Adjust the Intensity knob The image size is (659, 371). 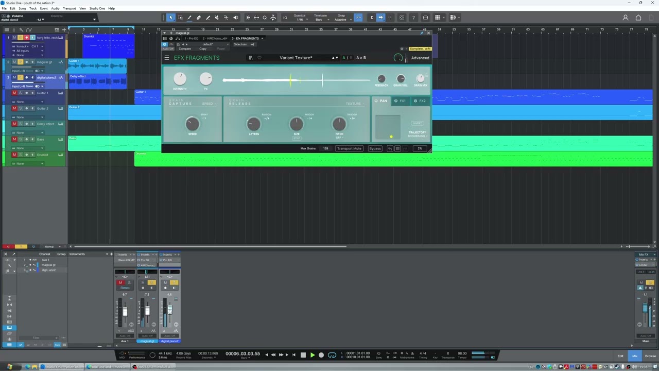pos(180,79)
